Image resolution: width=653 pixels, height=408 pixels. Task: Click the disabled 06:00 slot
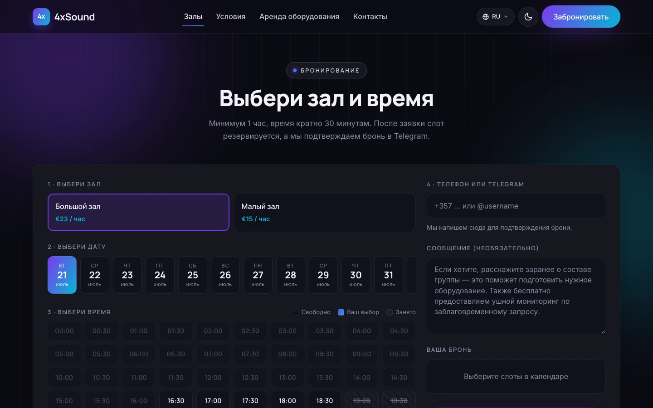(x=139, y=354)
